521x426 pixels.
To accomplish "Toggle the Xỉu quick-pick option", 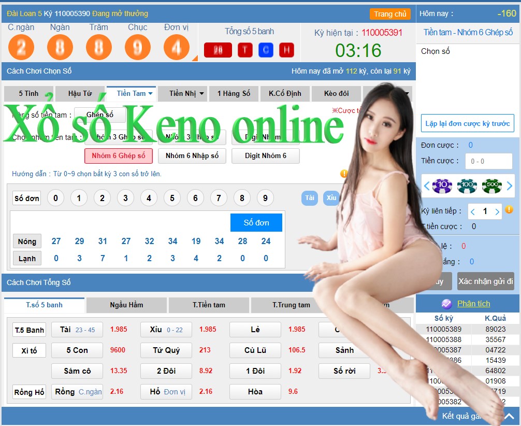I will (331, 198).
